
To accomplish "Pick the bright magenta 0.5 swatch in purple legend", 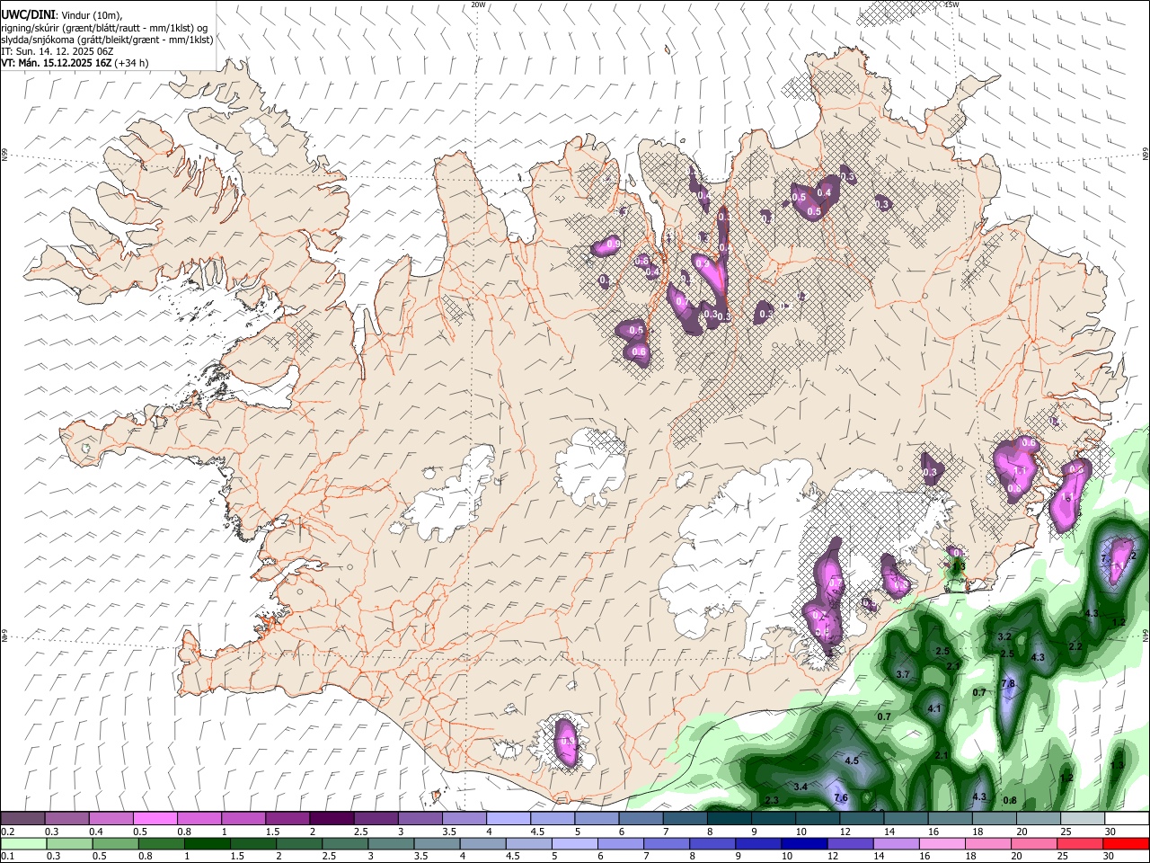I will pos(155,818).
